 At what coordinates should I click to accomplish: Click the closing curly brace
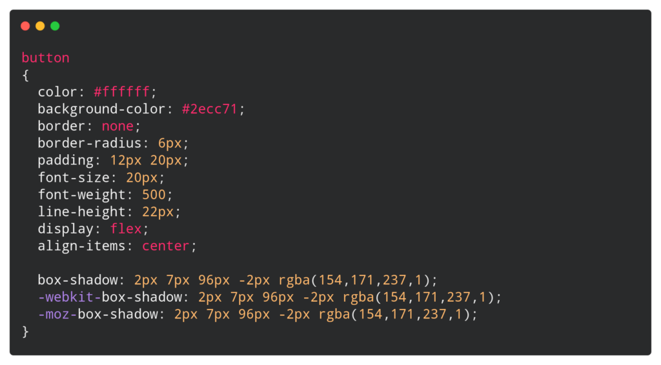(25, 331)
